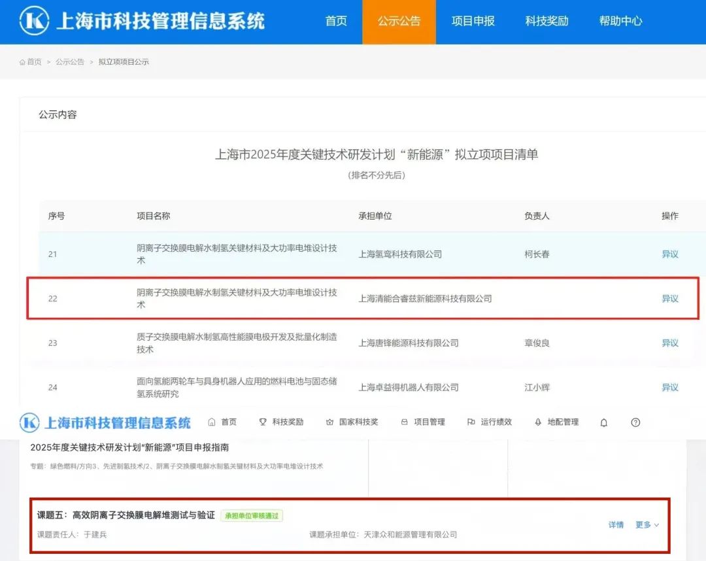Click 异议 link for project 22

(x=670, y=298)
